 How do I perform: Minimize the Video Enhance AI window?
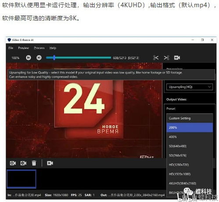tap(193, 40)
